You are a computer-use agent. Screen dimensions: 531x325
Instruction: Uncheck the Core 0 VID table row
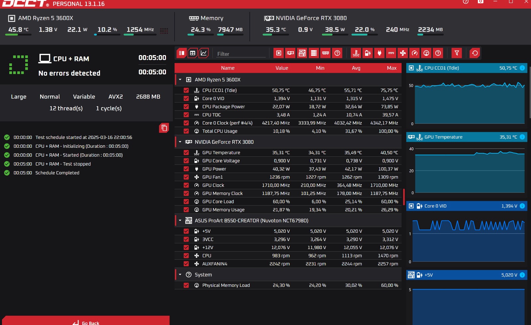point(186,99)
